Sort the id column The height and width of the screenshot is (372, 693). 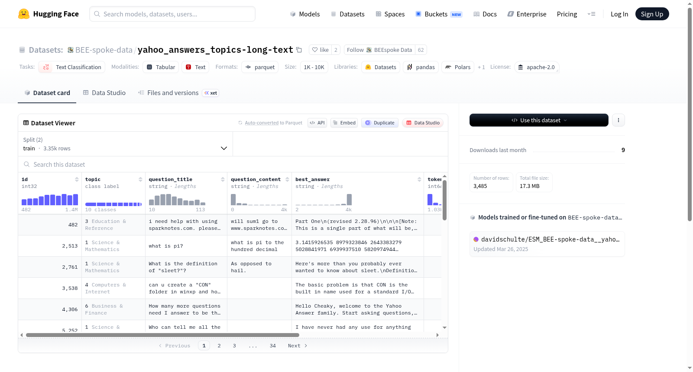(x=77, y=179)
